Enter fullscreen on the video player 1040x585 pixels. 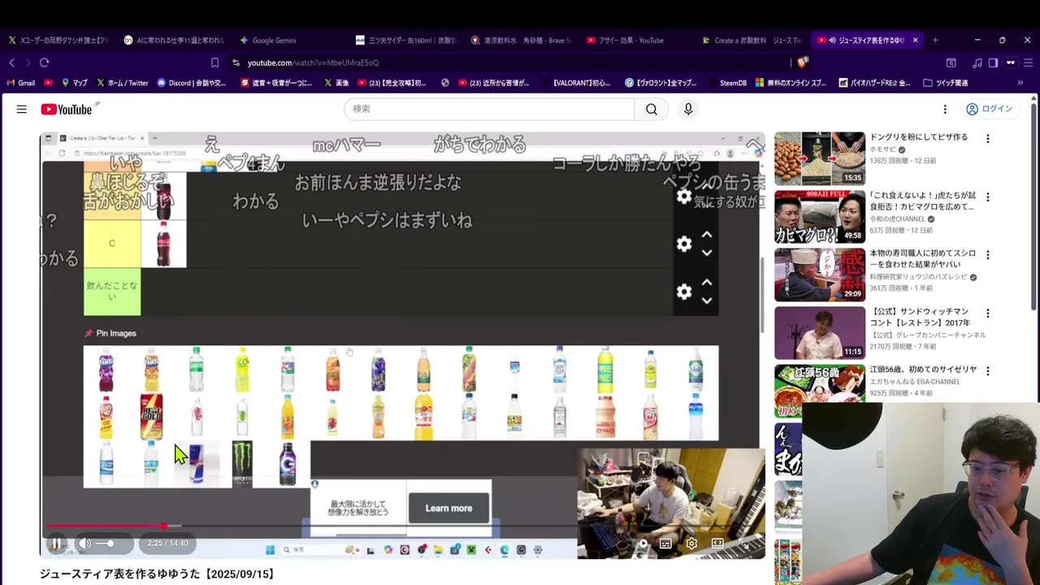pyautogui.click(x=743, y=543)
